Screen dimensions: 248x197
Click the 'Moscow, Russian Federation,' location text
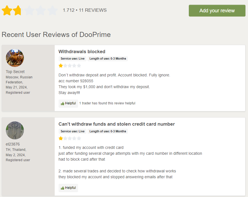pyautogui.click(x=19, y=80)
